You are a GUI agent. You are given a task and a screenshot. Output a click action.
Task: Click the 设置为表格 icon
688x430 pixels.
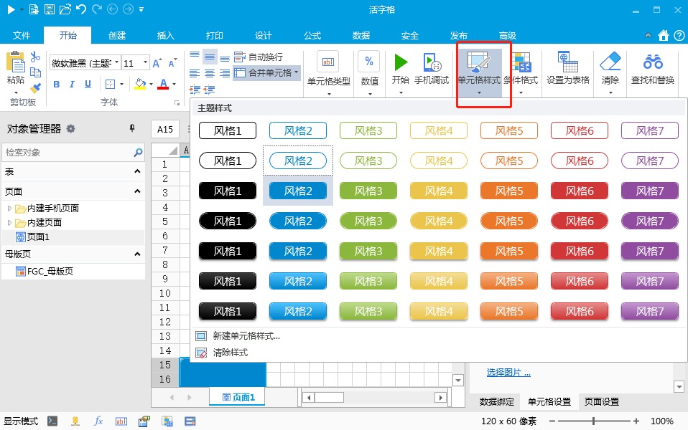click(x=568, y=62)
